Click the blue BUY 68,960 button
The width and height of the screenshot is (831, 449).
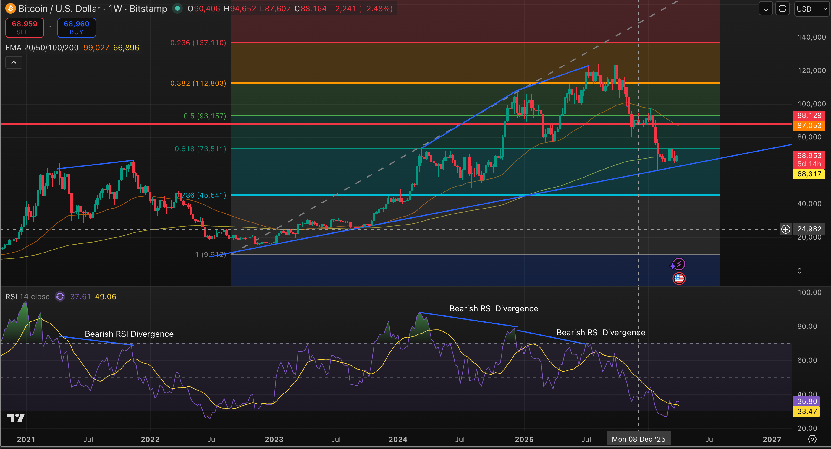click(x=77, y=28)
